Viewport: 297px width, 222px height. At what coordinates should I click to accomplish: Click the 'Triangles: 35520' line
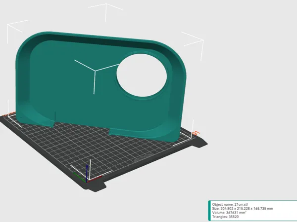pyautogui.click(x=225, y=217)
